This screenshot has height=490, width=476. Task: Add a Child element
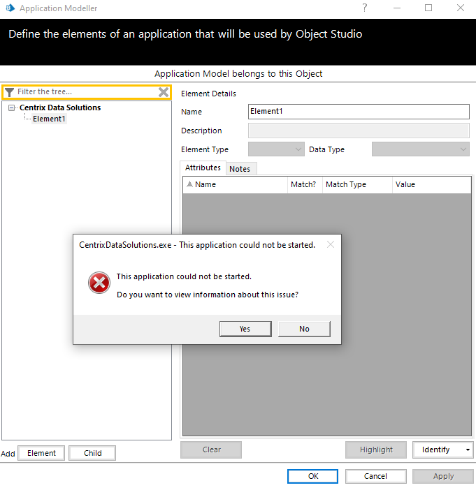pos(92,453)
